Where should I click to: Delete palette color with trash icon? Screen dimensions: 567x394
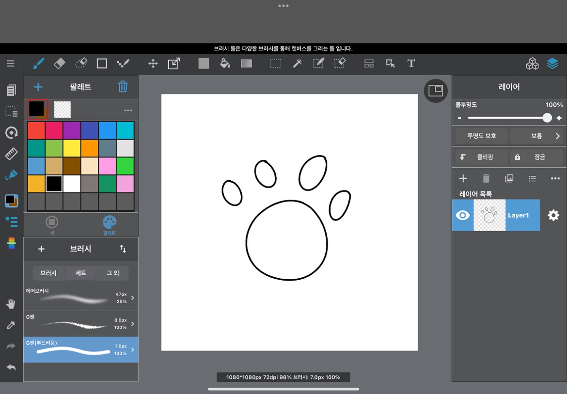tap(123, 87)
